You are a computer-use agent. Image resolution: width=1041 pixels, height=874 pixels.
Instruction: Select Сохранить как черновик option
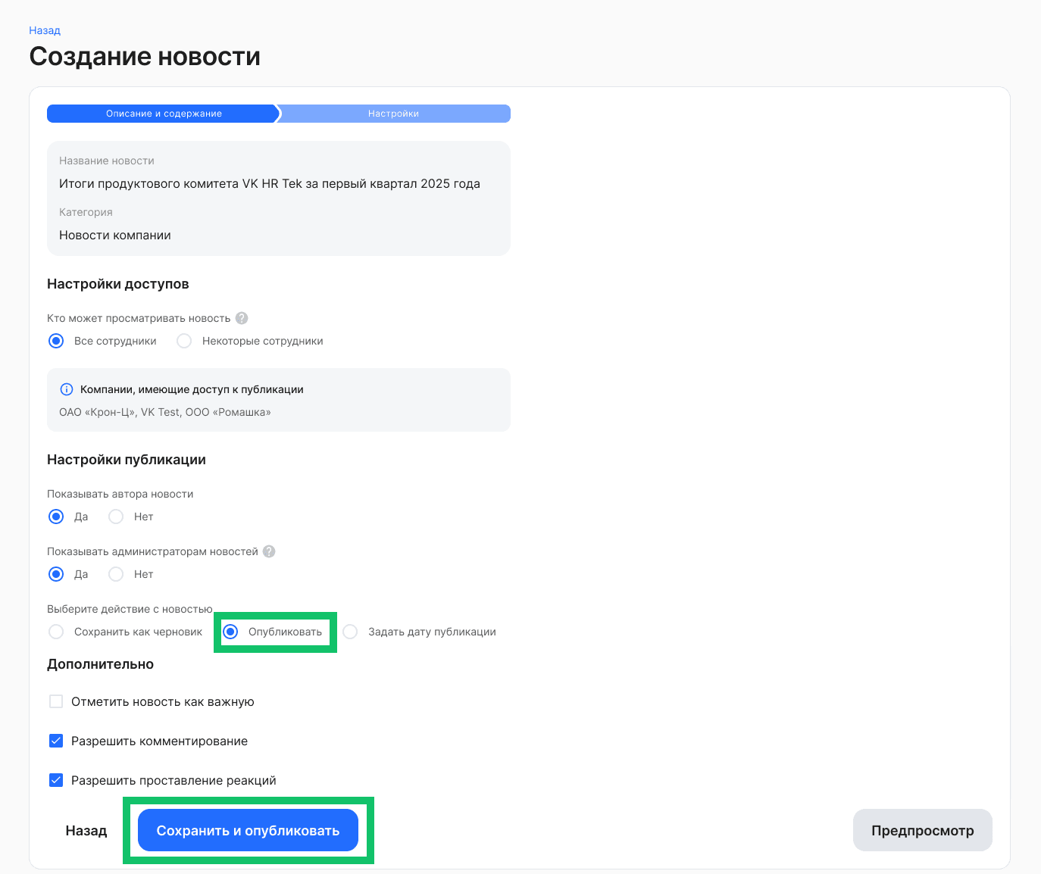point(55,631)
